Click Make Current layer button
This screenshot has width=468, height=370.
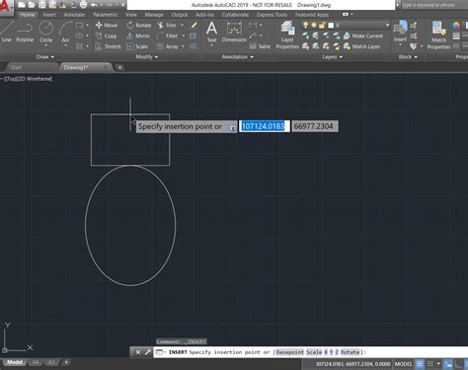pyautogui.click(x=363, y=36)
